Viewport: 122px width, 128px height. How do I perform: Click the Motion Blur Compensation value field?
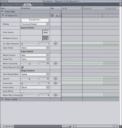click(44, 95)
